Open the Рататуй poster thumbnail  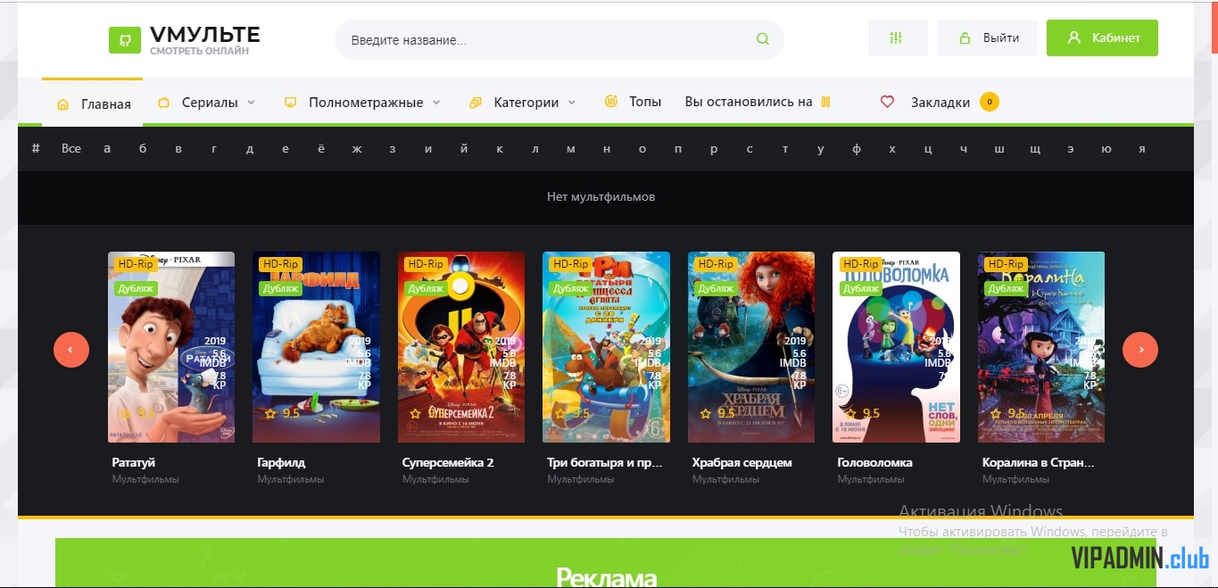pos(171,347)
